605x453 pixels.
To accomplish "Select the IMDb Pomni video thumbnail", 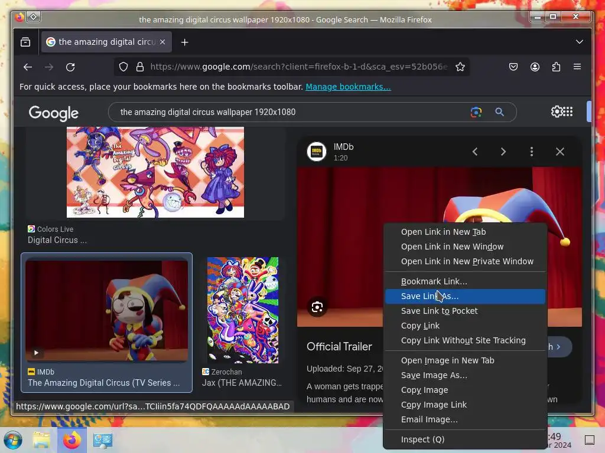I will [106, 311].
